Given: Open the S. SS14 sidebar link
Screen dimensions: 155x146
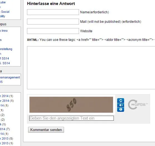Looking at the screenshot, I should tap(5, 63).
